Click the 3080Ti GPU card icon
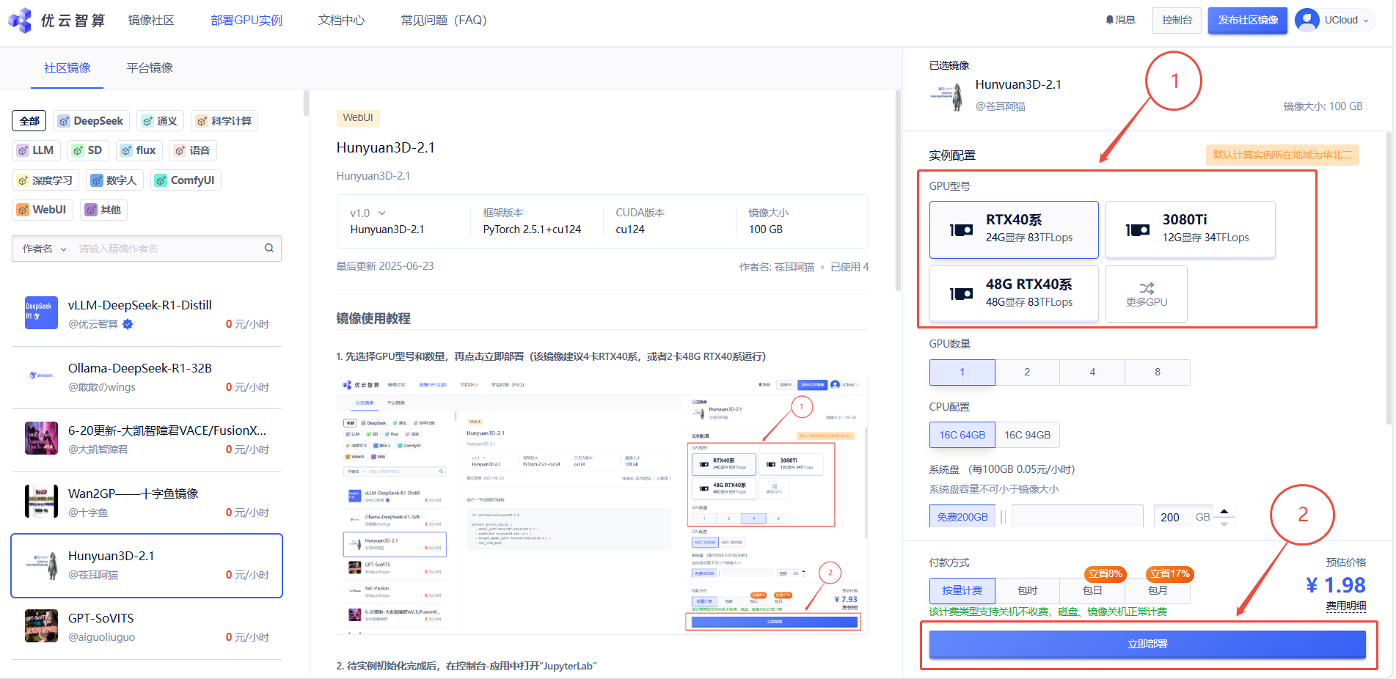Image resolution: width=1396 pixels, height=679 pixels. click(1138, 230)
